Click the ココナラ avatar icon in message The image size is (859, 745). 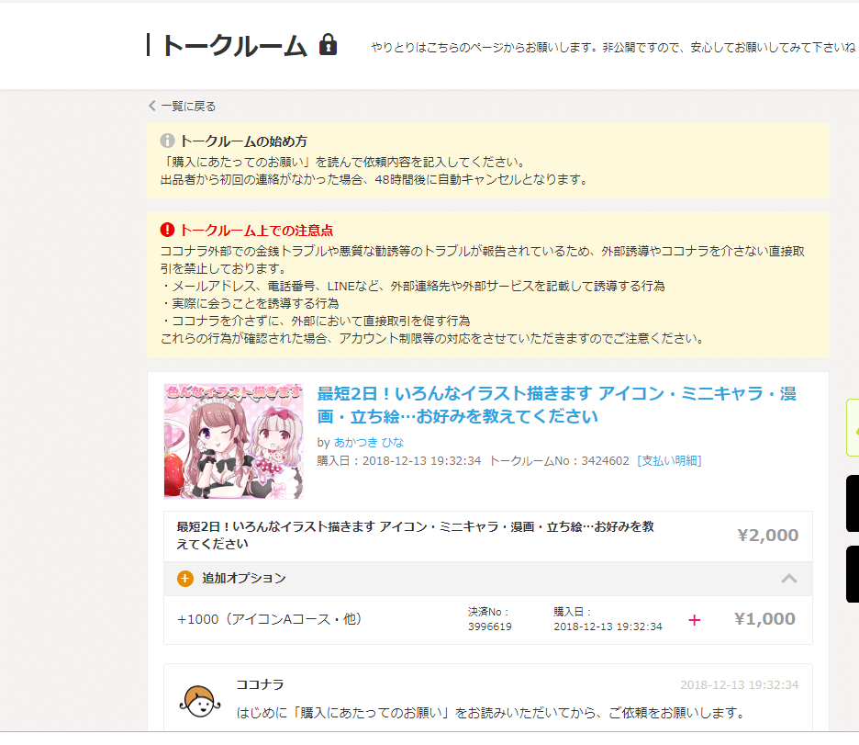click(x=200, y=701)
